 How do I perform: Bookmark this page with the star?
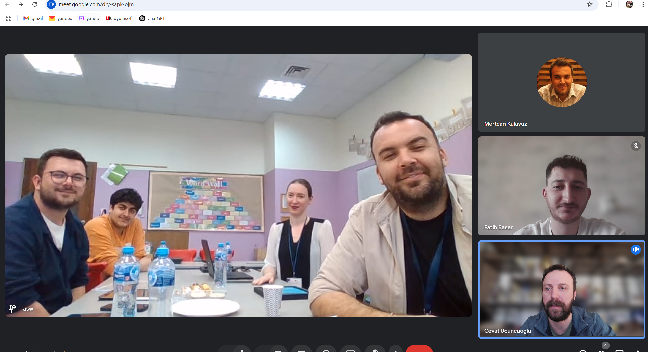tap(589, 4)
